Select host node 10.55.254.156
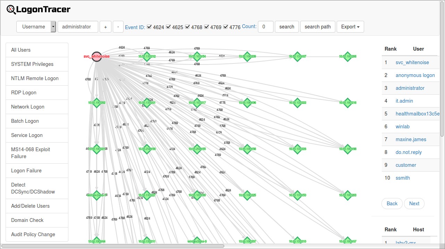This screenshot has width=445, height=249. (x=147, y=149)
